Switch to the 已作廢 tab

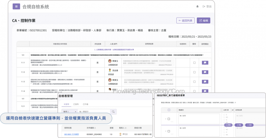[x=86, y=104]
